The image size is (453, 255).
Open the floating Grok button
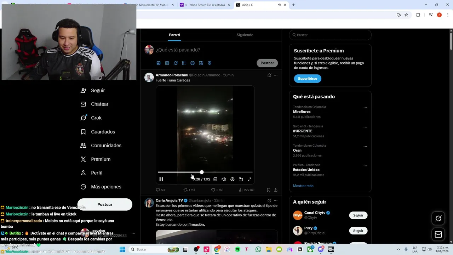point(438,219)
